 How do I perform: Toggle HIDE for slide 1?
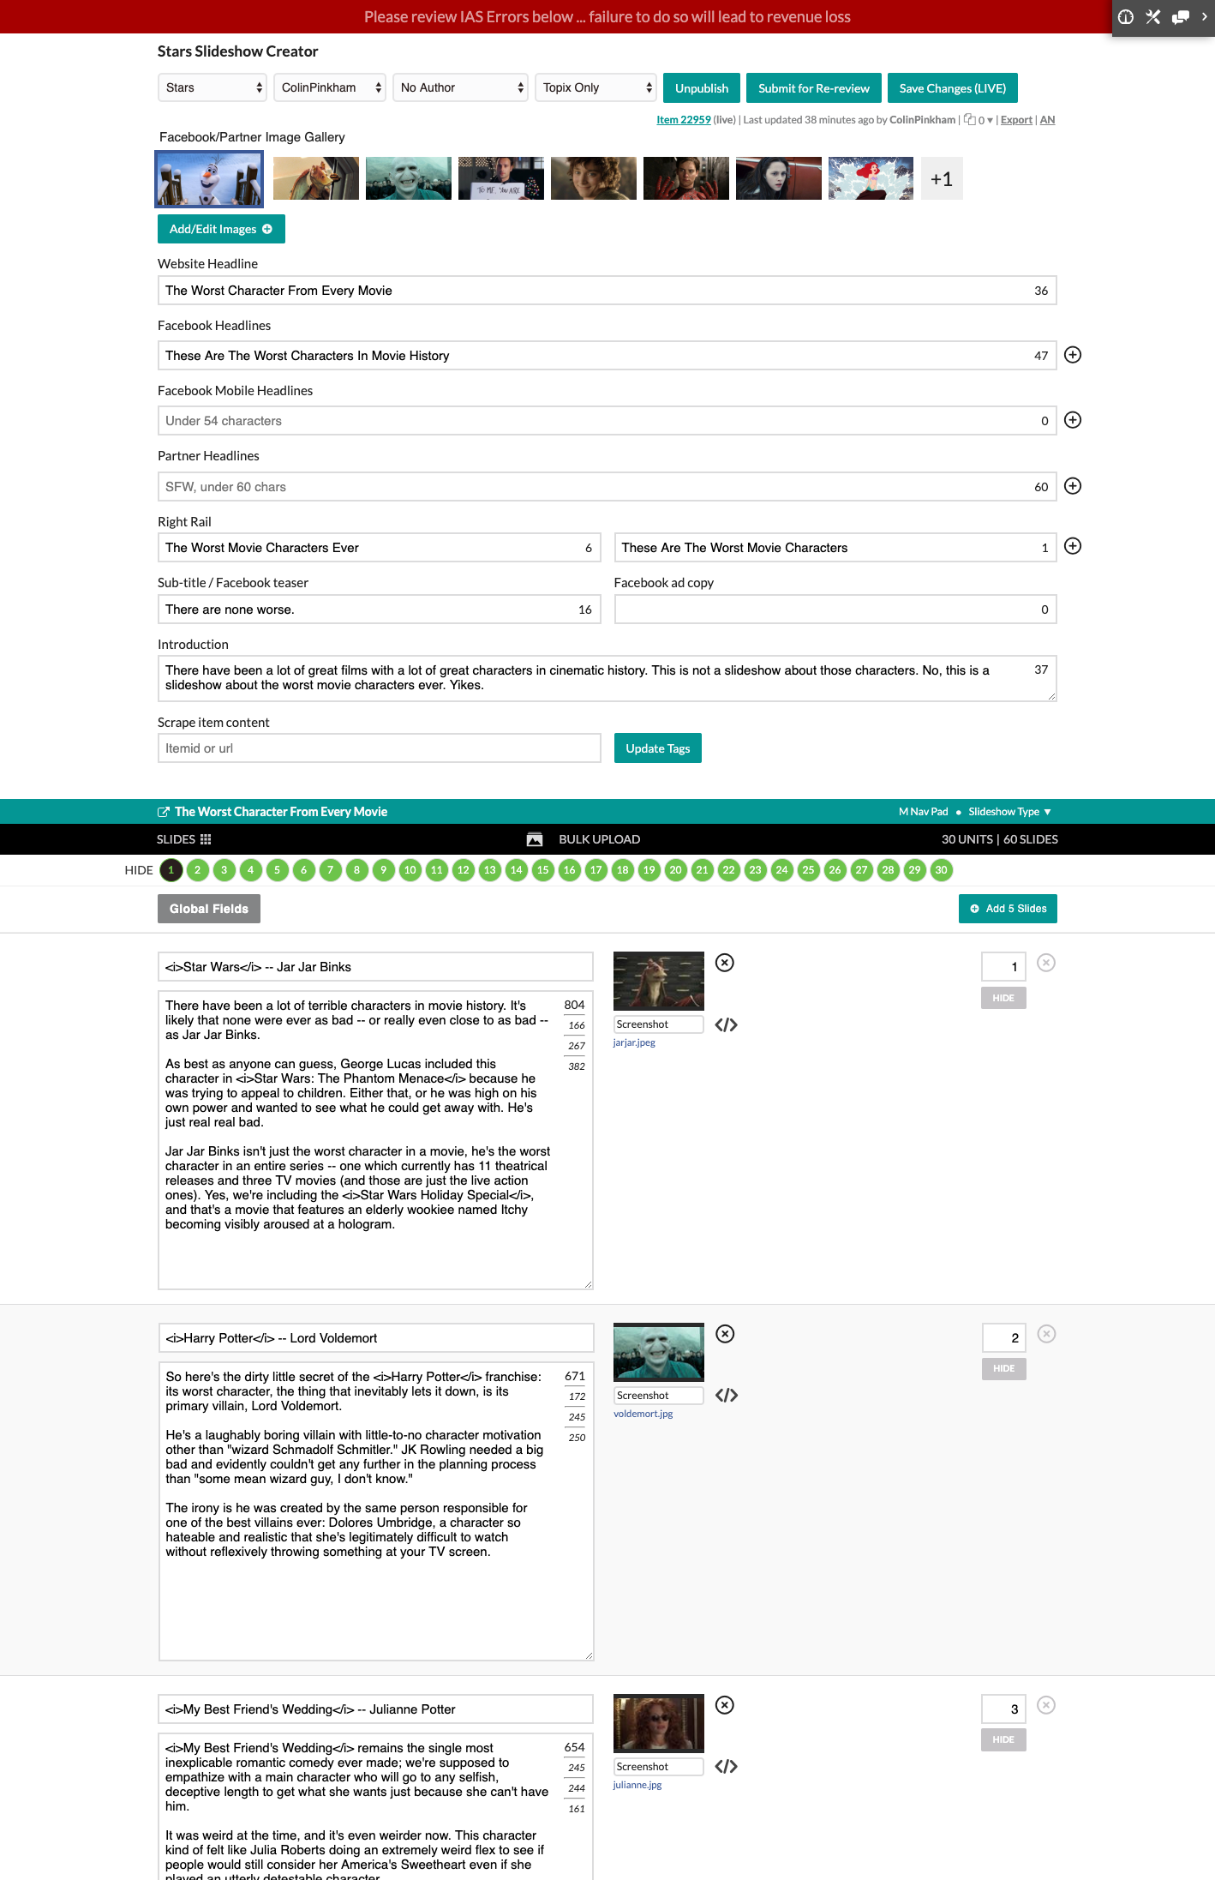1003,998
